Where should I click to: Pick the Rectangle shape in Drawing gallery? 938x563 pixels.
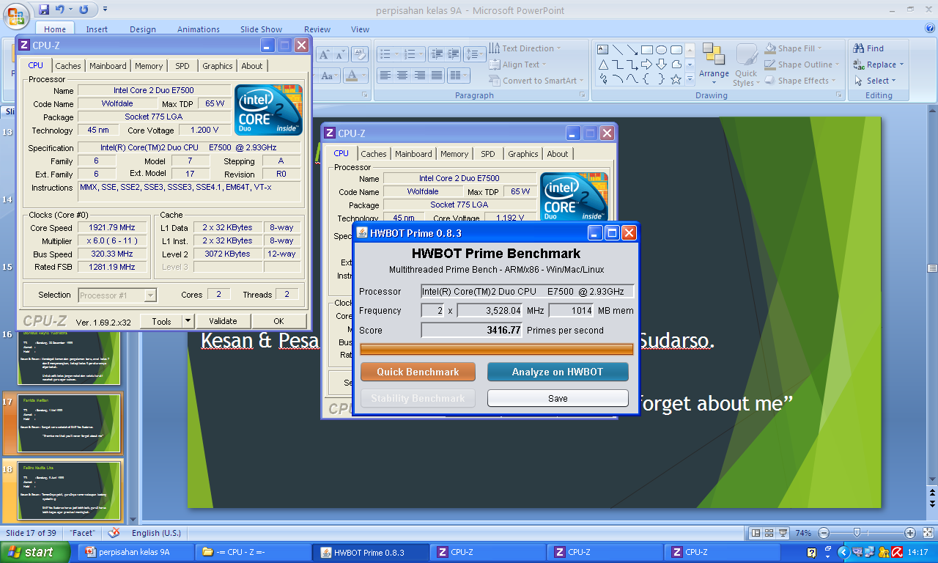coord(647,50)
